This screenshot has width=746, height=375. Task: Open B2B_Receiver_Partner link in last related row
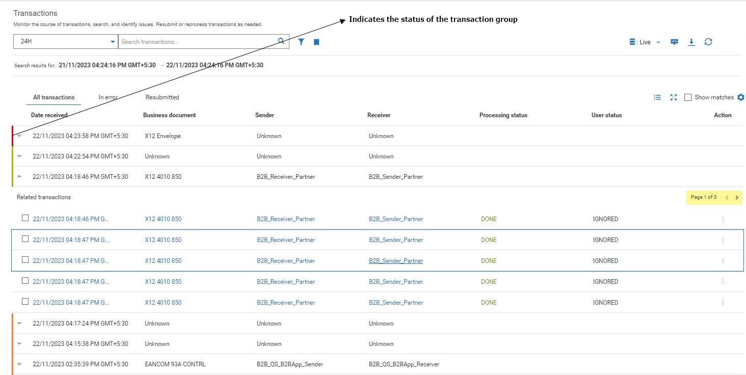[x=286, y=303]
